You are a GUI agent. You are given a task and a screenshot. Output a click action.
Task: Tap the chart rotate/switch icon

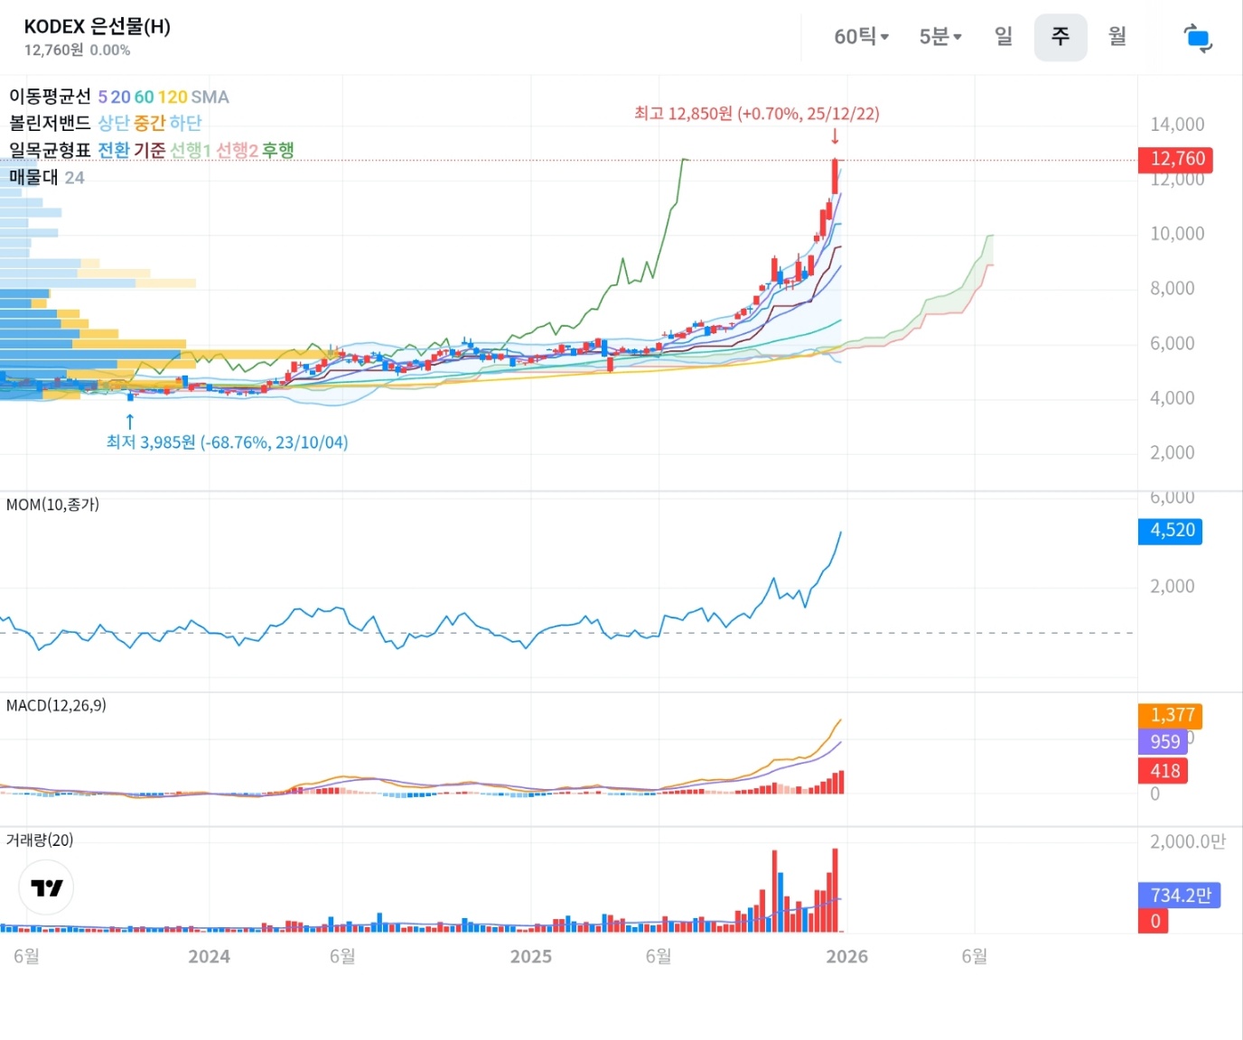pos(1197,38)
